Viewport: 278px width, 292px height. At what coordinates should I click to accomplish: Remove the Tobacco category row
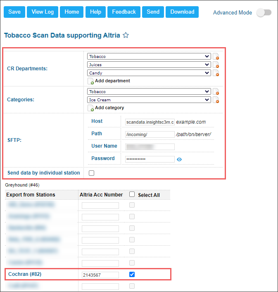pyautogui.click(x=216, y=92)
